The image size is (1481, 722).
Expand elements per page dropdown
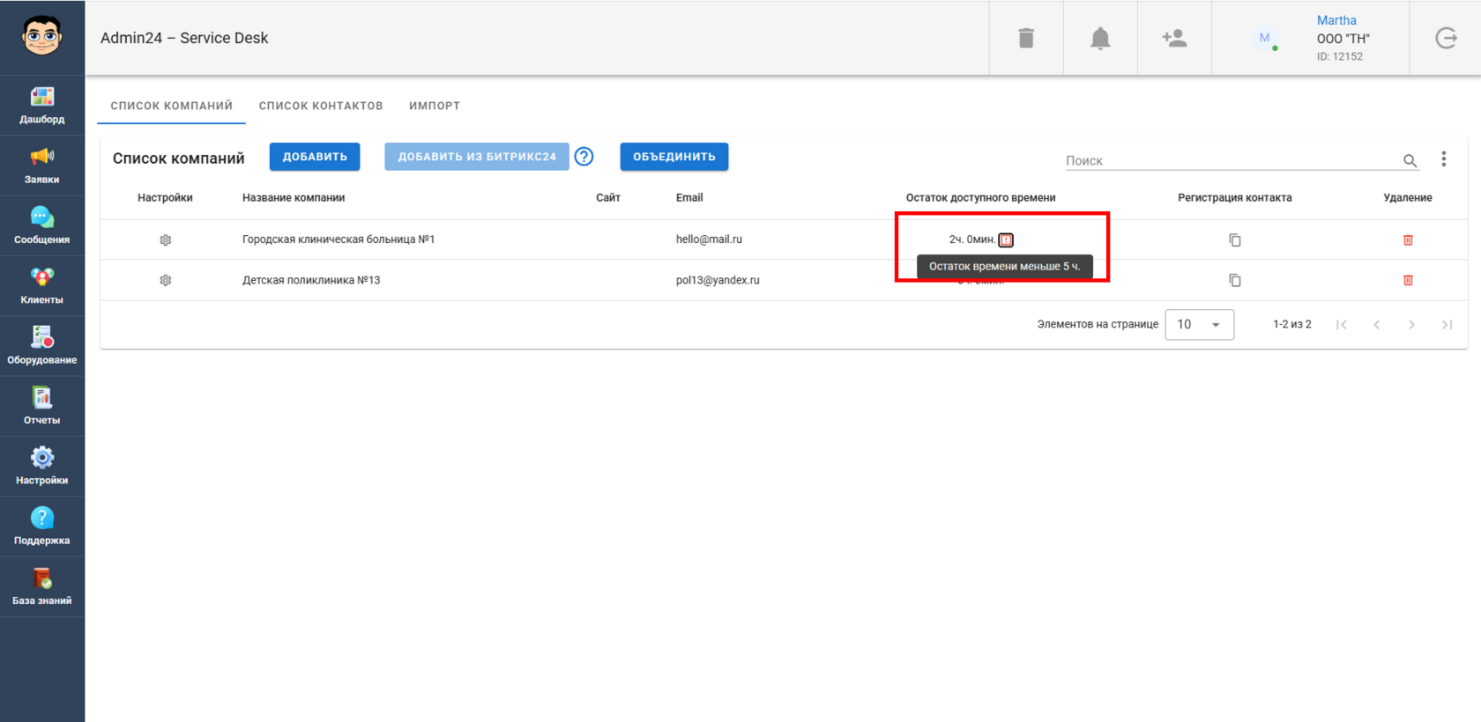tap(1199, 324)
